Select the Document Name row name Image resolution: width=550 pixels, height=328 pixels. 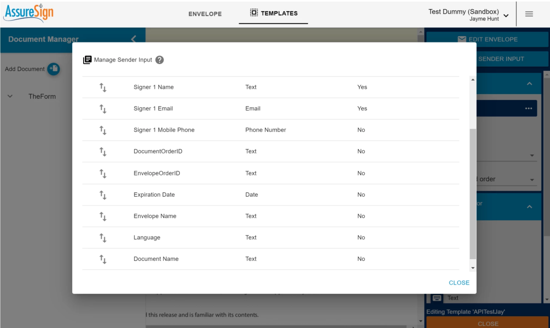pos(156,259)
